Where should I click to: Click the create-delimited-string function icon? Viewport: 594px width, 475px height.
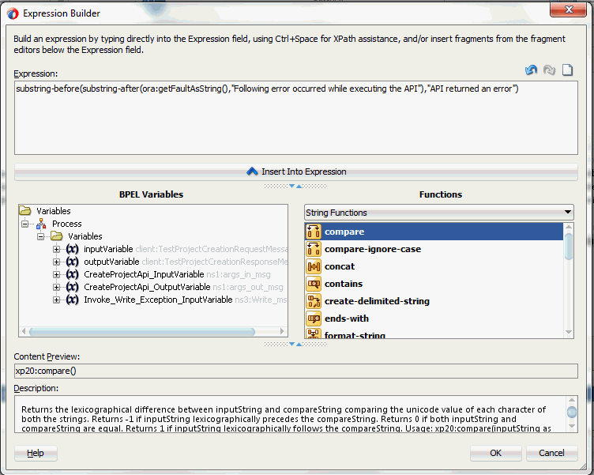pyautogui.click(x=314, y=301)
